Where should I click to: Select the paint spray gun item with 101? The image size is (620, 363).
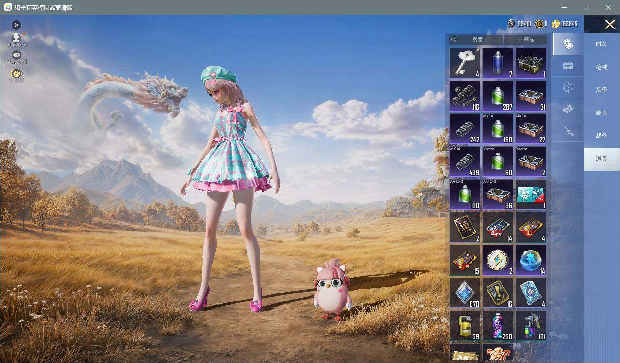(531, 325)
